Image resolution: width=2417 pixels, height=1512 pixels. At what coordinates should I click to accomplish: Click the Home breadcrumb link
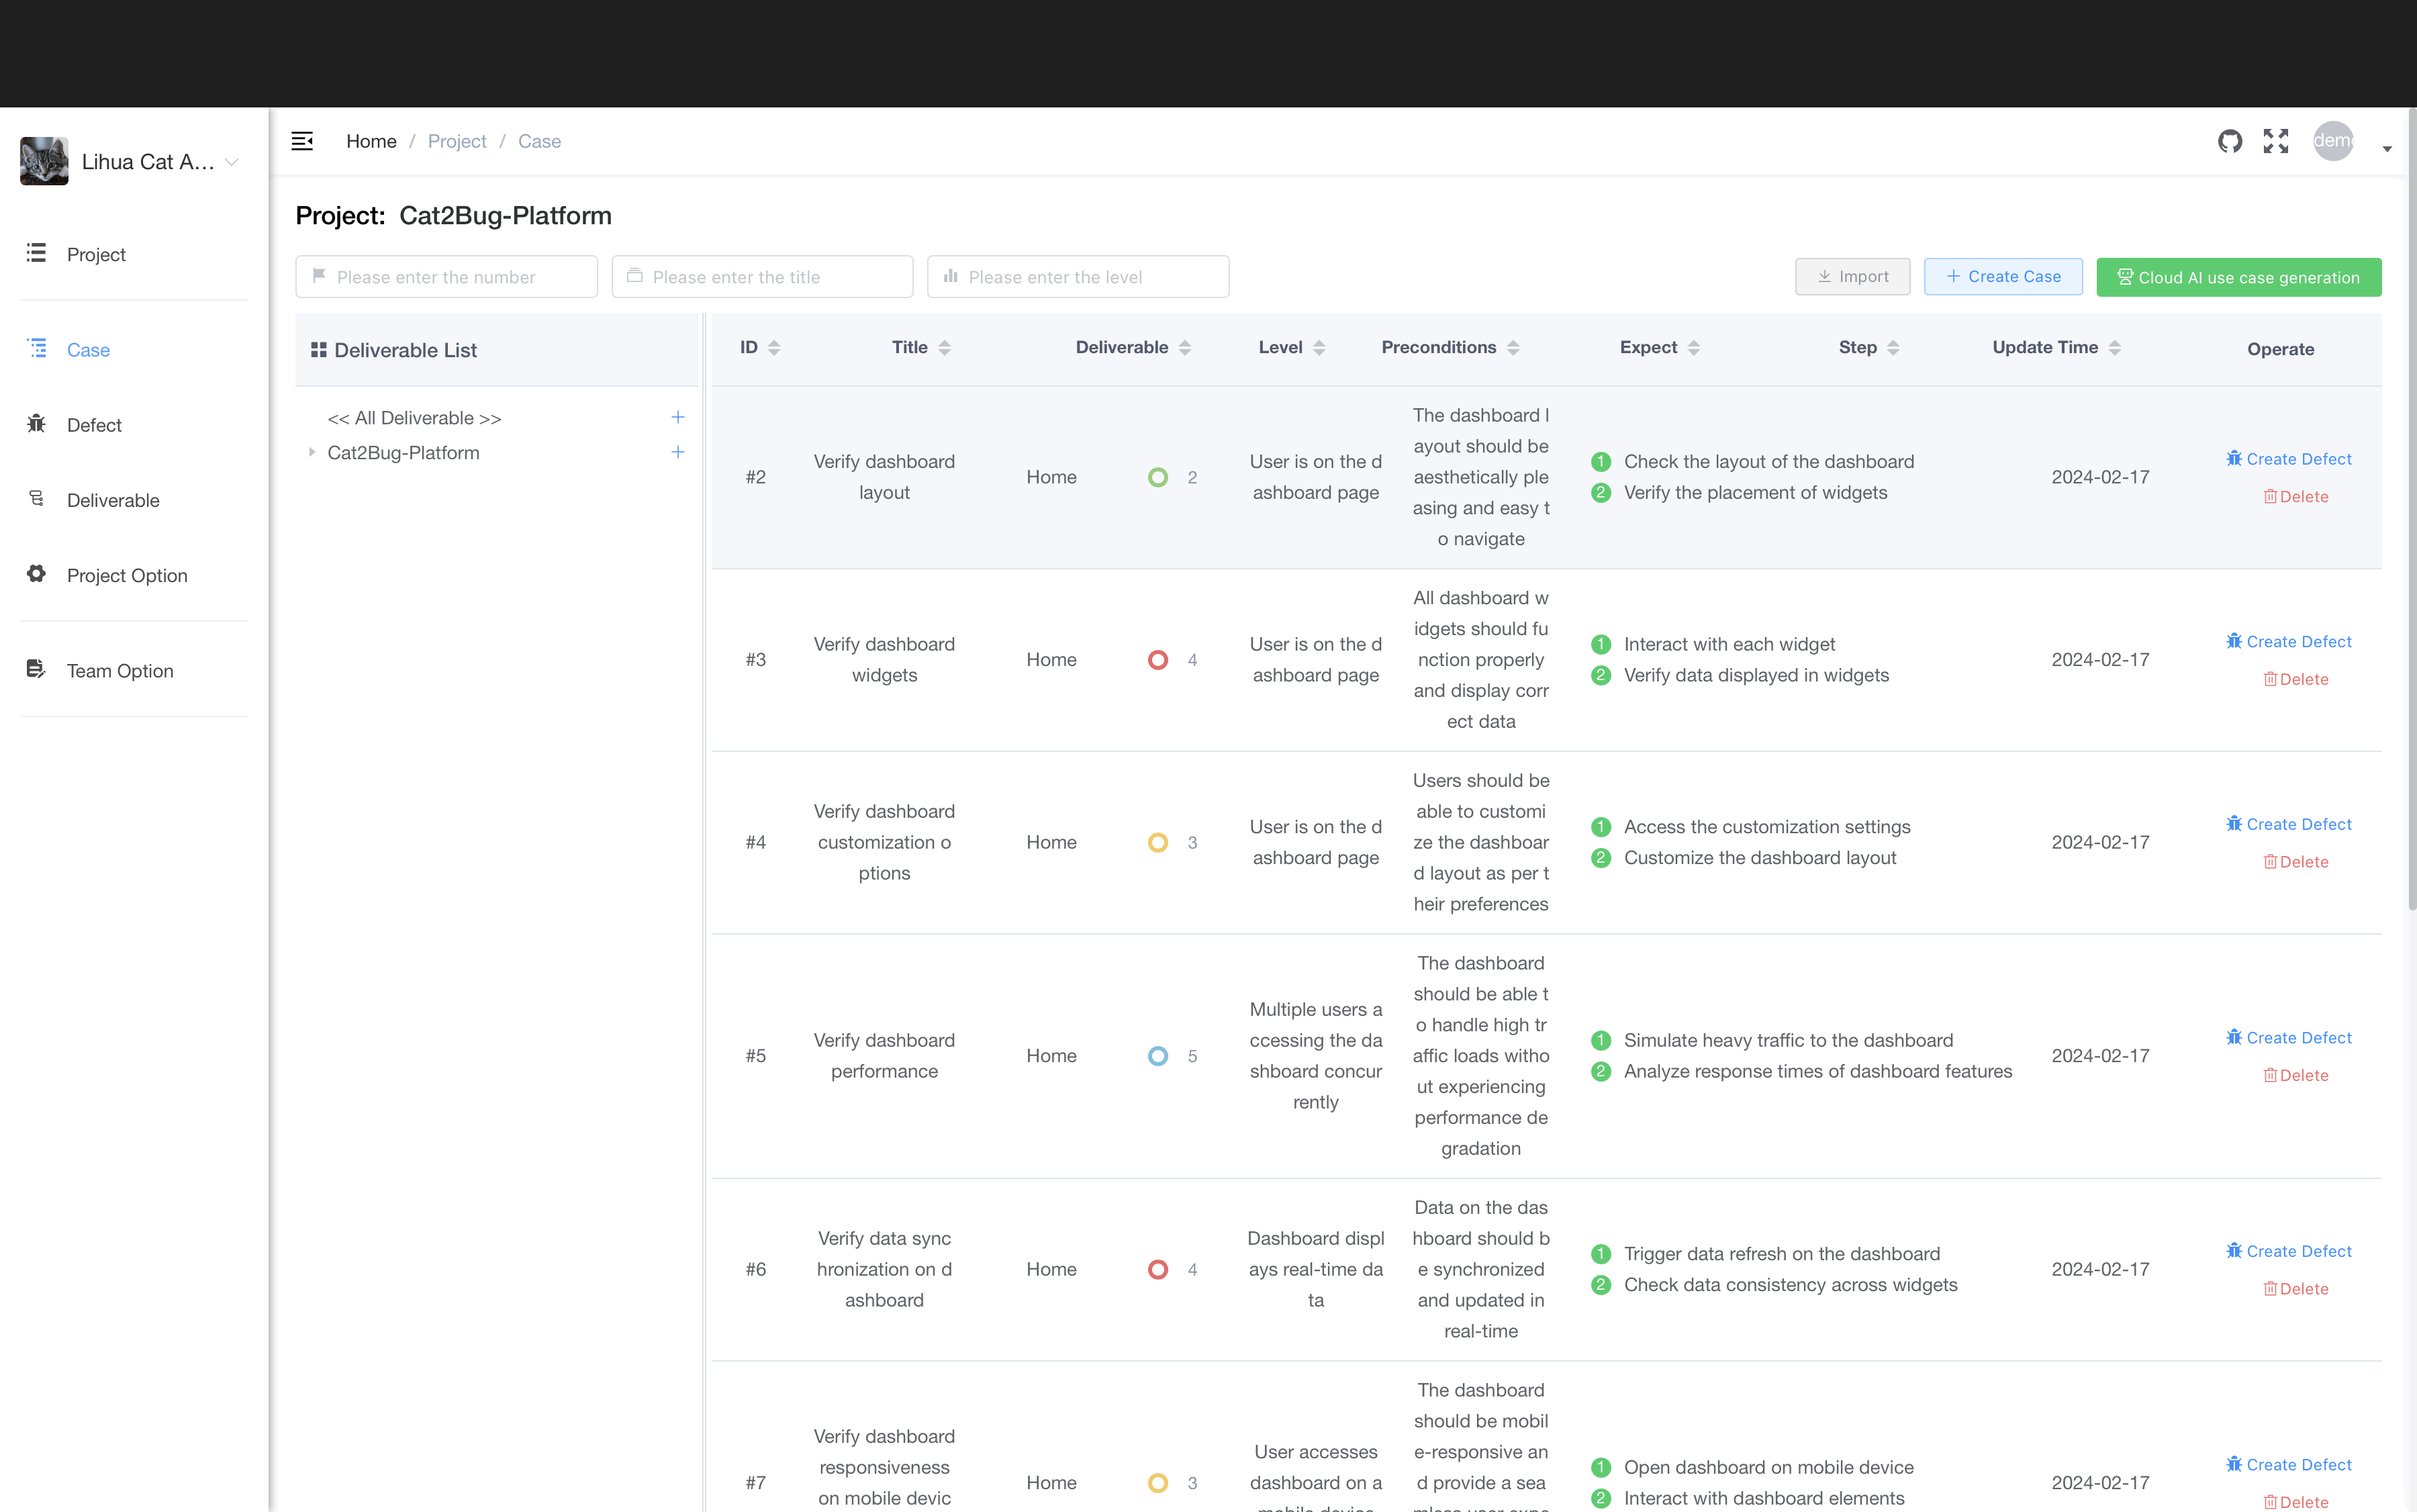pos(371,141)
